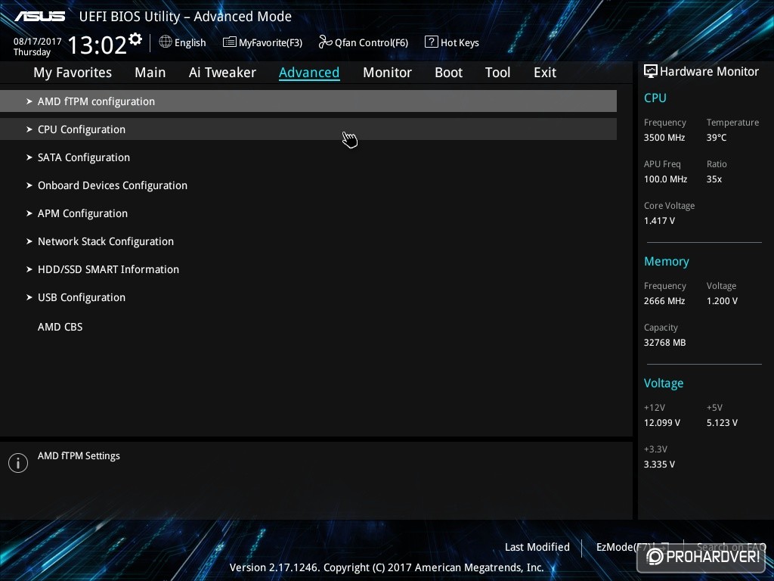Switch to the Main tab
The width and height of the screenshot is (774, 581).
[150, 73]
